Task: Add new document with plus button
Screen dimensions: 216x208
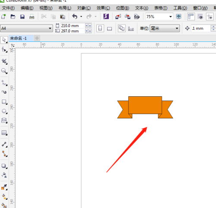Action: 37,38
